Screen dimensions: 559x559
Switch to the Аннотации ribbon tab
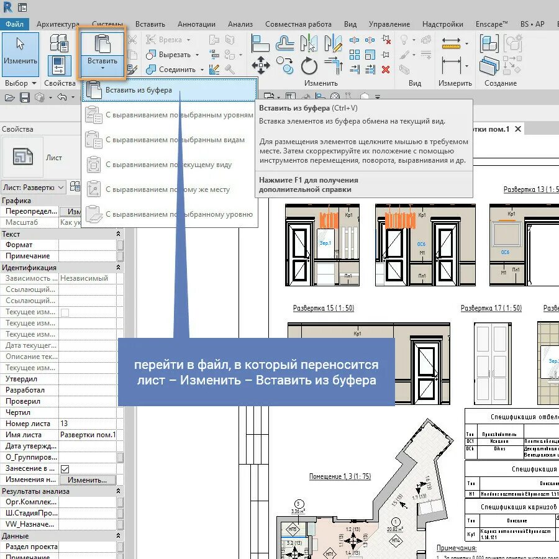(x=196, y=24)
